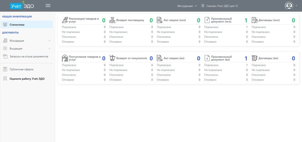Expand the Входящие chevron
302x142 pixels.
50,49
